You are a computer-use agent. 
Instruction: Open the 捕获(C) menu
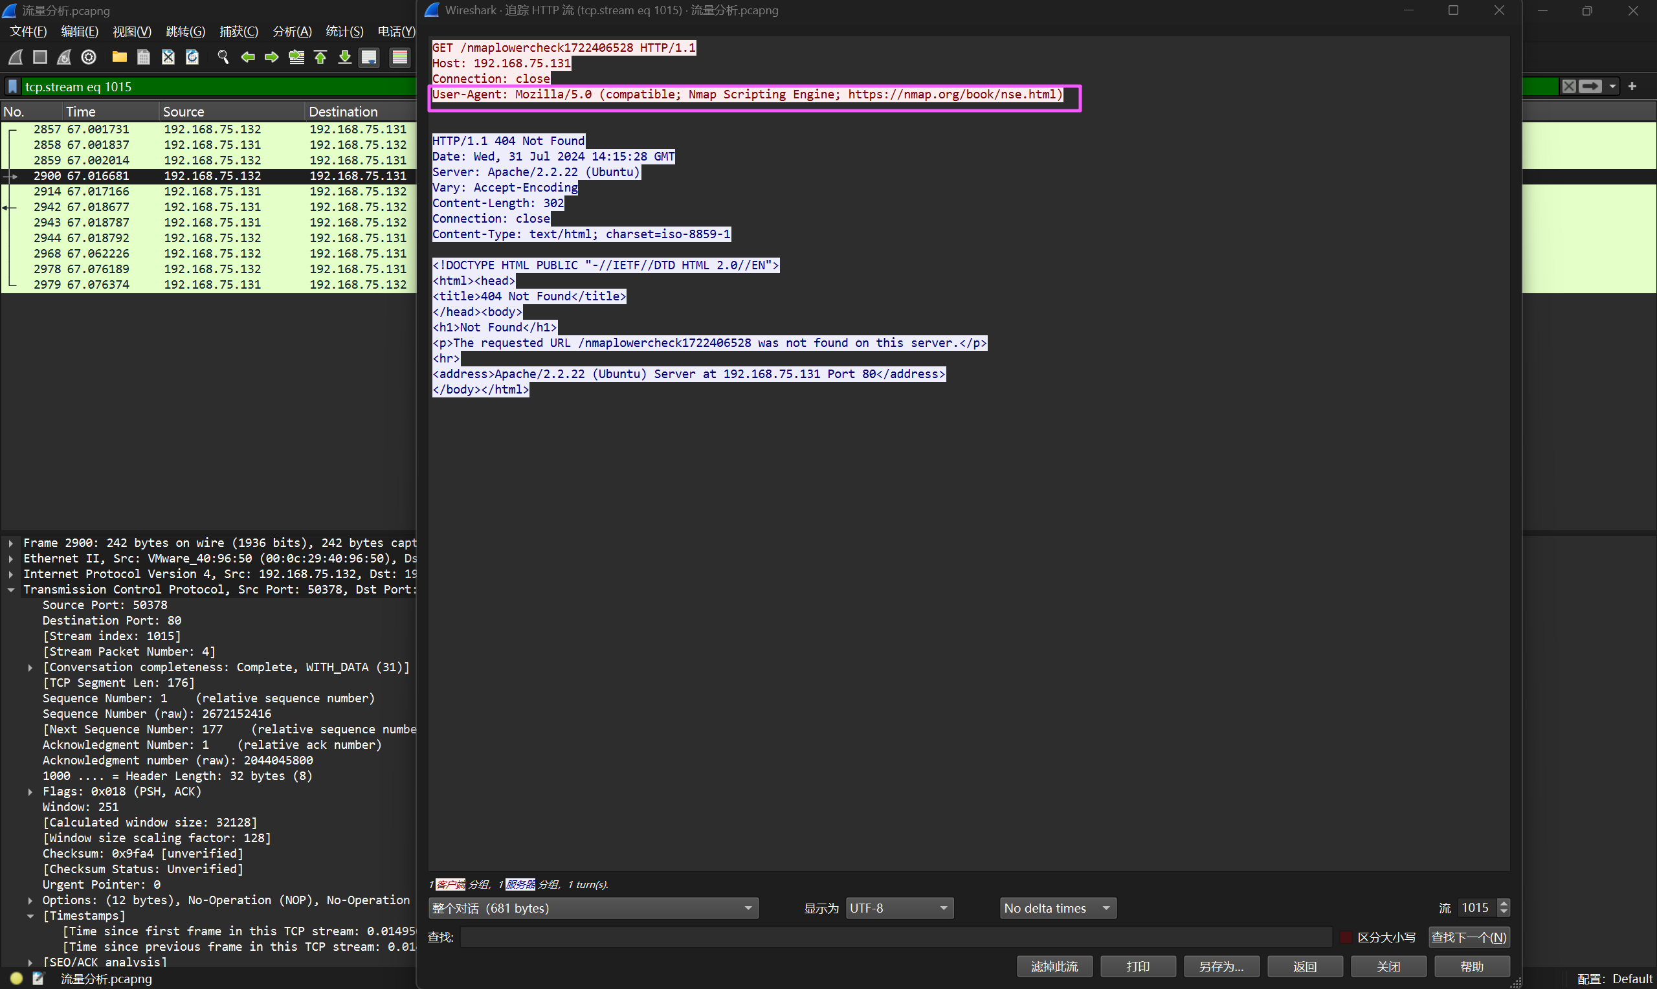239,31
